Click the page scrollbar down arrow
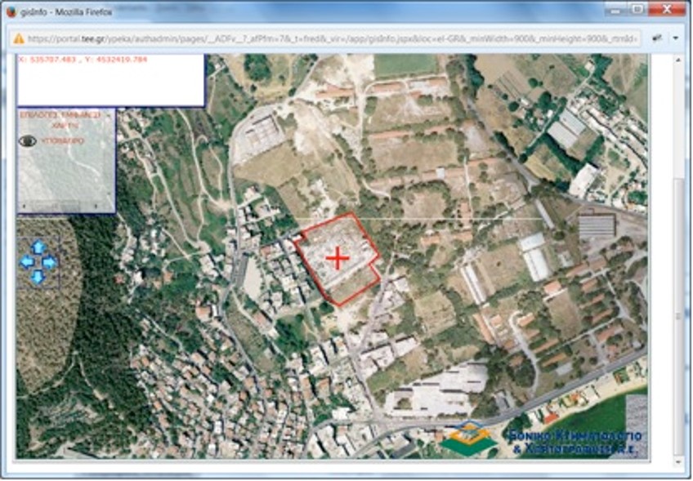The height and width of the screenshot is (481, 693). click(x=679, y=462)
